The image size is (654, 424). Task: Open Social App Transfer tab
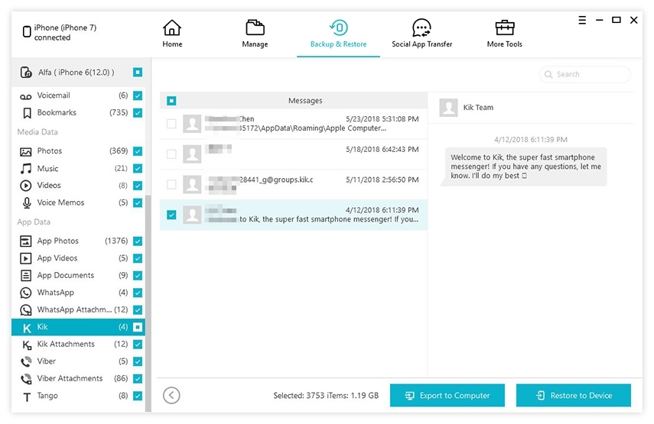click(x=421, y=34)
